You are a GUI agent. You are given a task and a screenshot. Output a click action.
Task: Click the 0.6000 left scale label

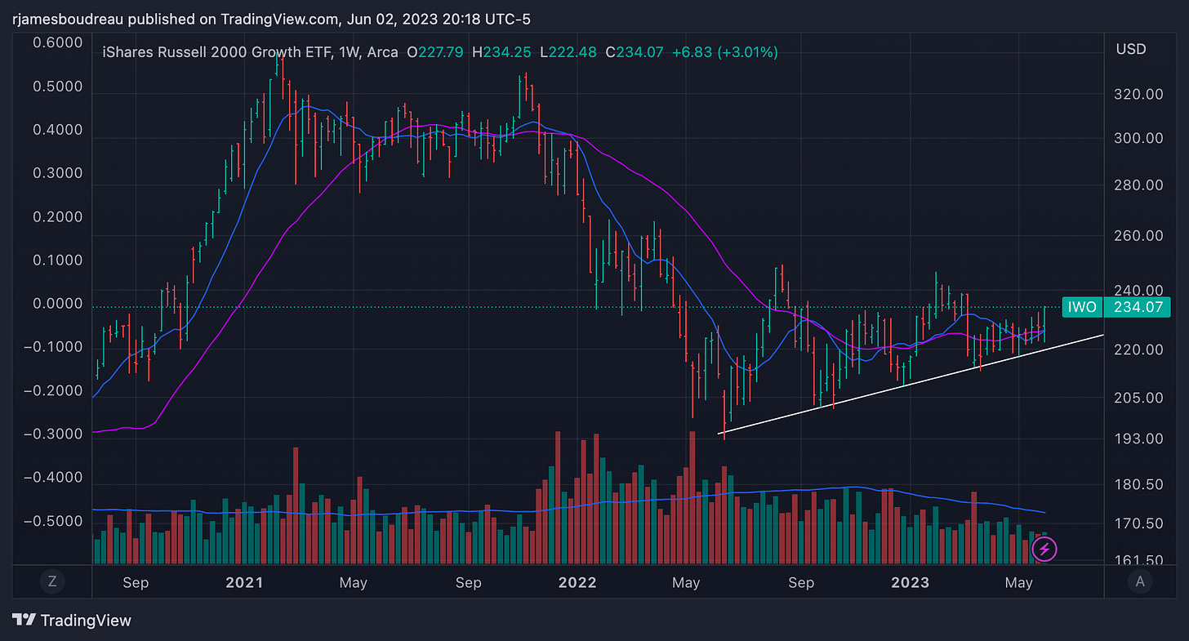tap(59, 43)
